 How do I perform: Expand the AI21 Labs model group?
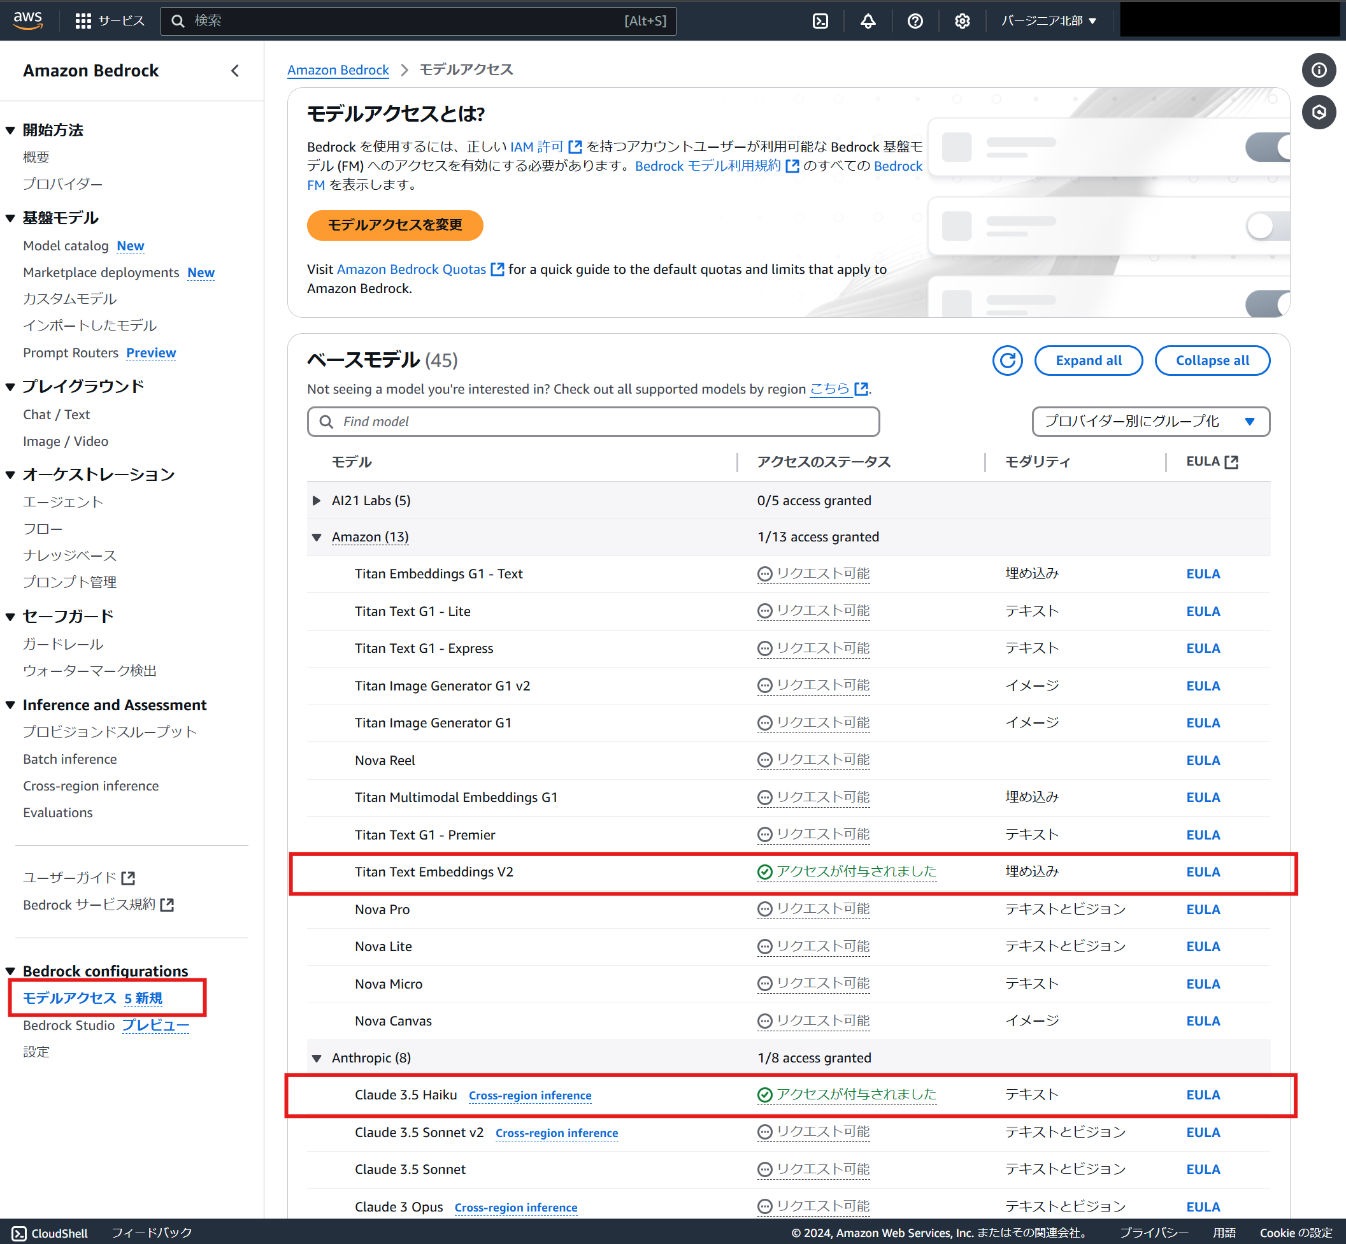point(317,500)
